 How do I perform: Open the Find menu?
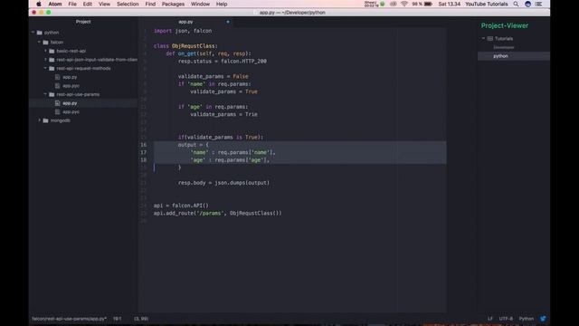pyautogui.click(x=150, y=4)
